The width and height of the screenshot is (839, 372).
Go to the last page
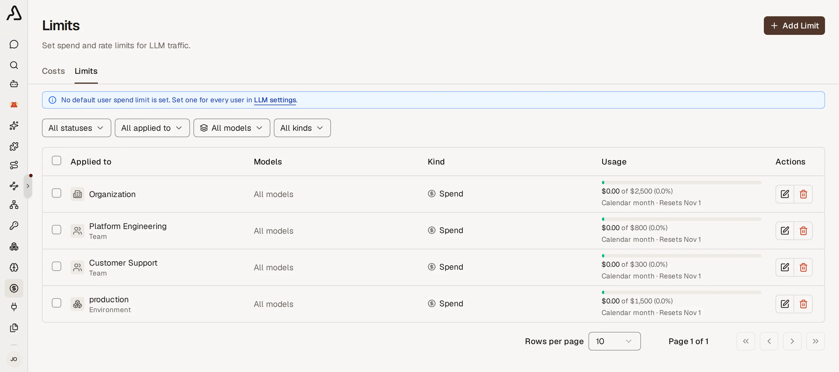[816, 341]
